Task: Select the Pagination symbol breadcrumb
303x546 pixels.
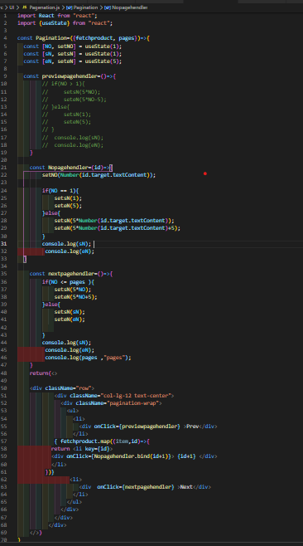Action: (85, 7)
